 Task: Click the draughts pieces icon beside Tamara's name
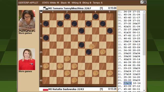[46, 8]
